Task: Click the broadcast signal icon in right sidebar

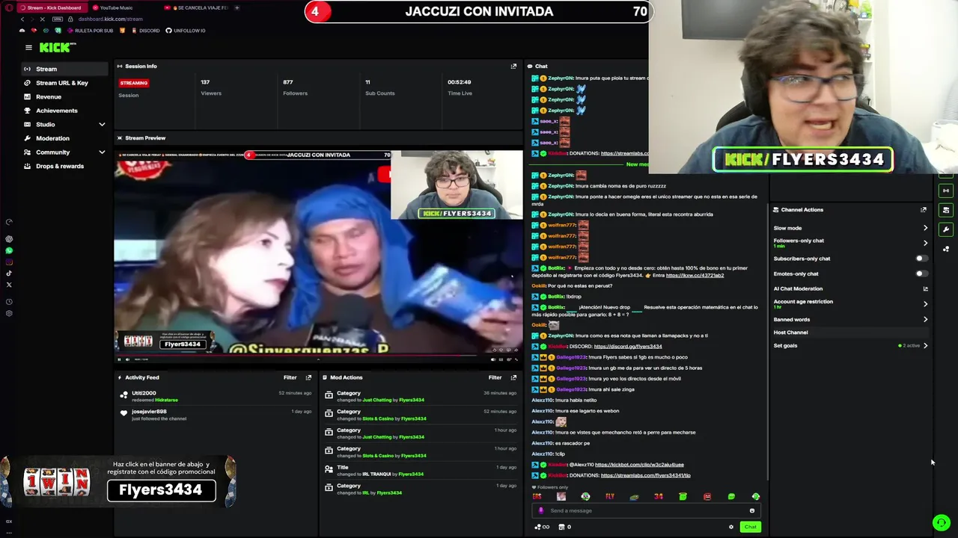Action: point(946,191)
